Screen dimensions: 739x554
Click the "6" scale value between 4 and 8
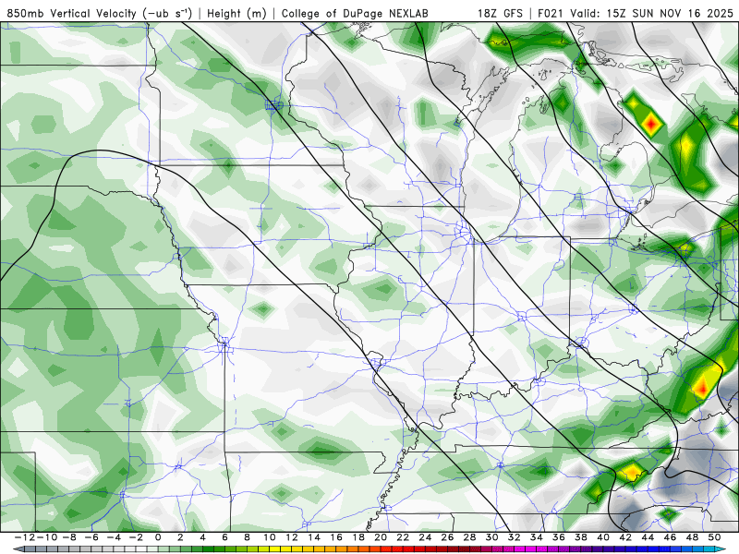click(224, 537)
